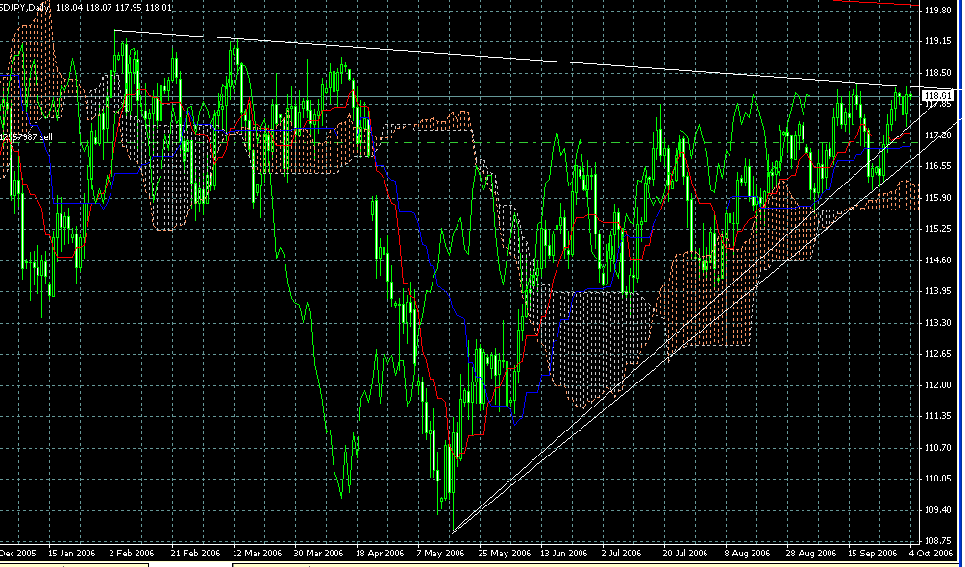Viewport: 965px width, 567px height.
Task: Click the '28 Aug 2006' date label
Action: [811, 553]
